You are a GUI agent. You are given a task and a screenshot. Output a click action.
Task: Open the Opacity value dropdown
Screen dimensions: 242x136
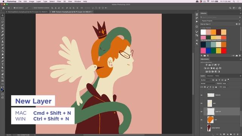point(228,83)
